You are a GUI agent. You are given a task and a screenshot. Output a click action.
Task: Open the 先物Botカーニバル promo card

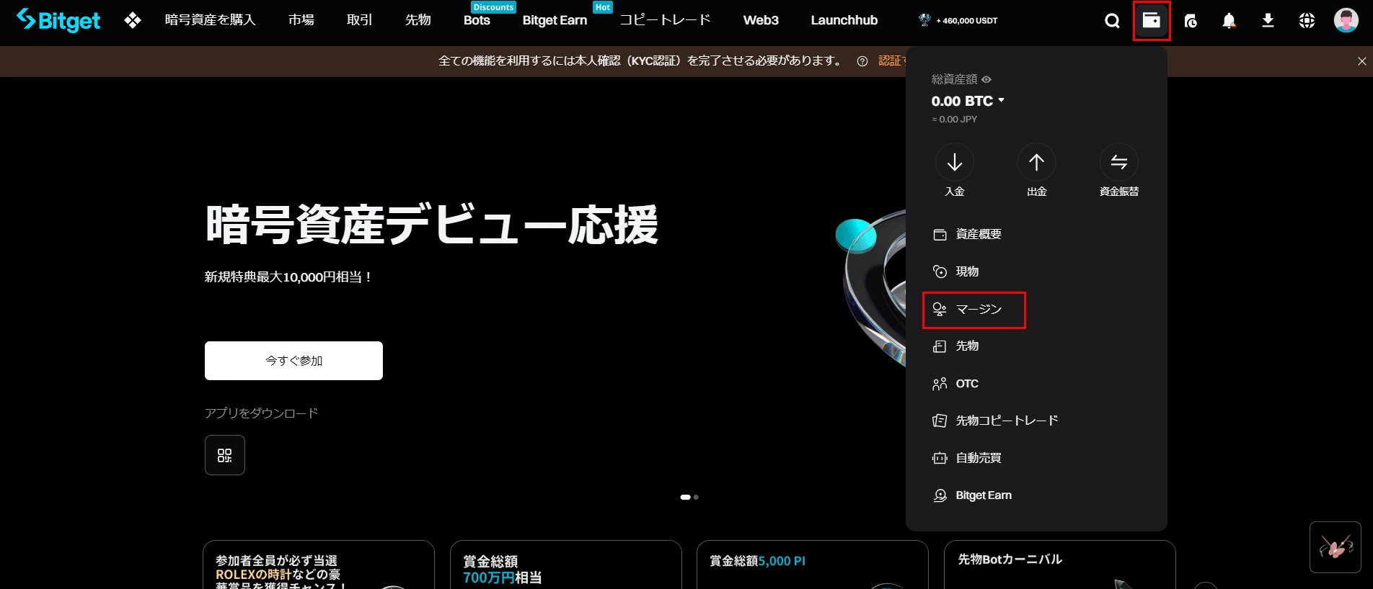(x=1060, y=565)
